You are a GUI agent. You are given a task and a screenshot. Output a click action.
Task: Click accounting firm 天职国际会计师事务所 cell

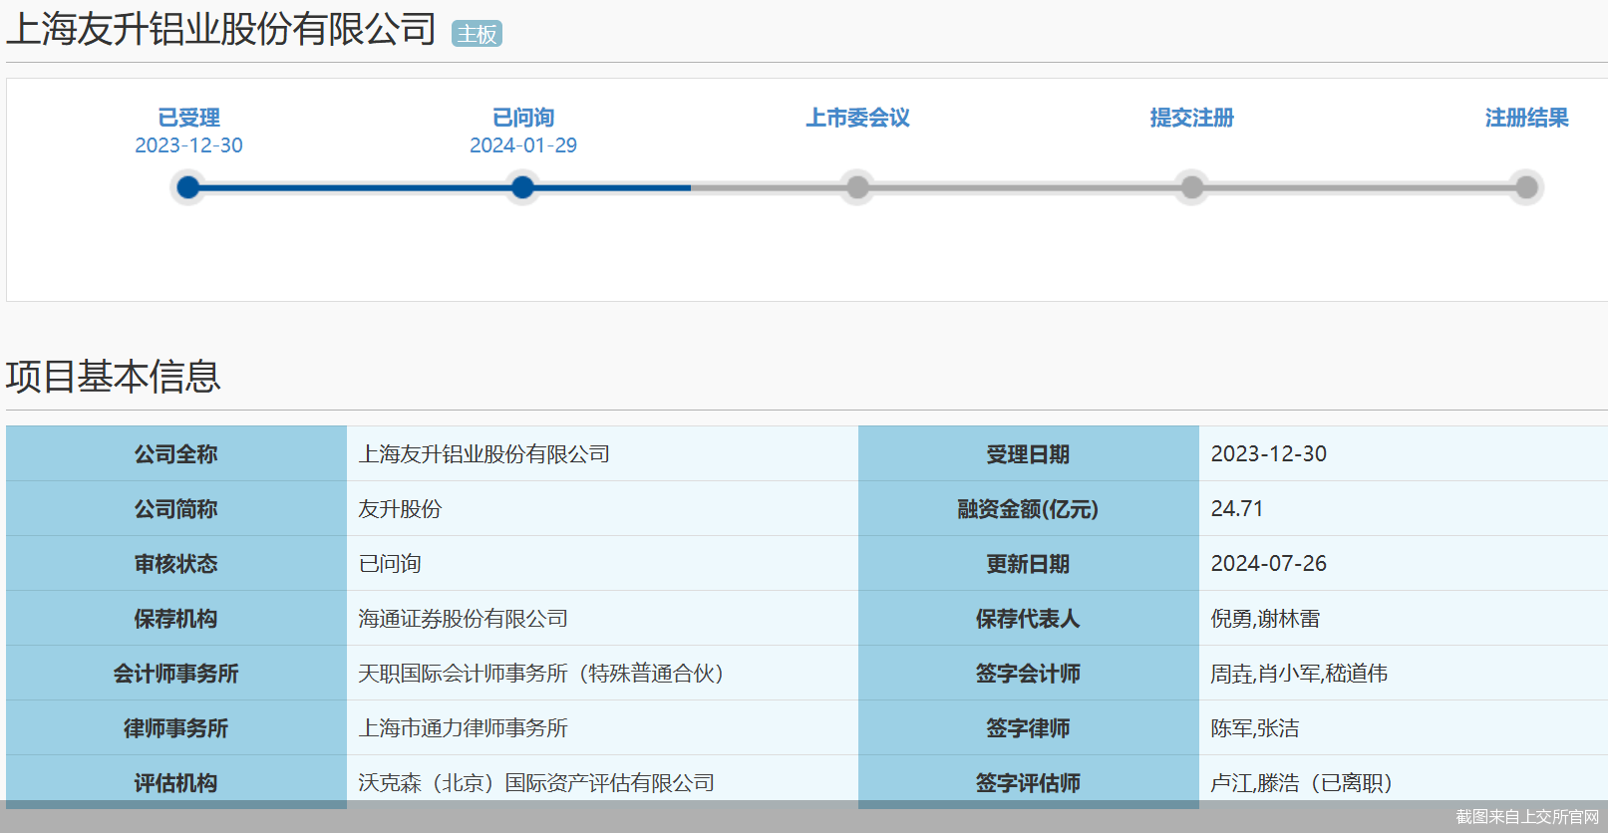(540, 674)
